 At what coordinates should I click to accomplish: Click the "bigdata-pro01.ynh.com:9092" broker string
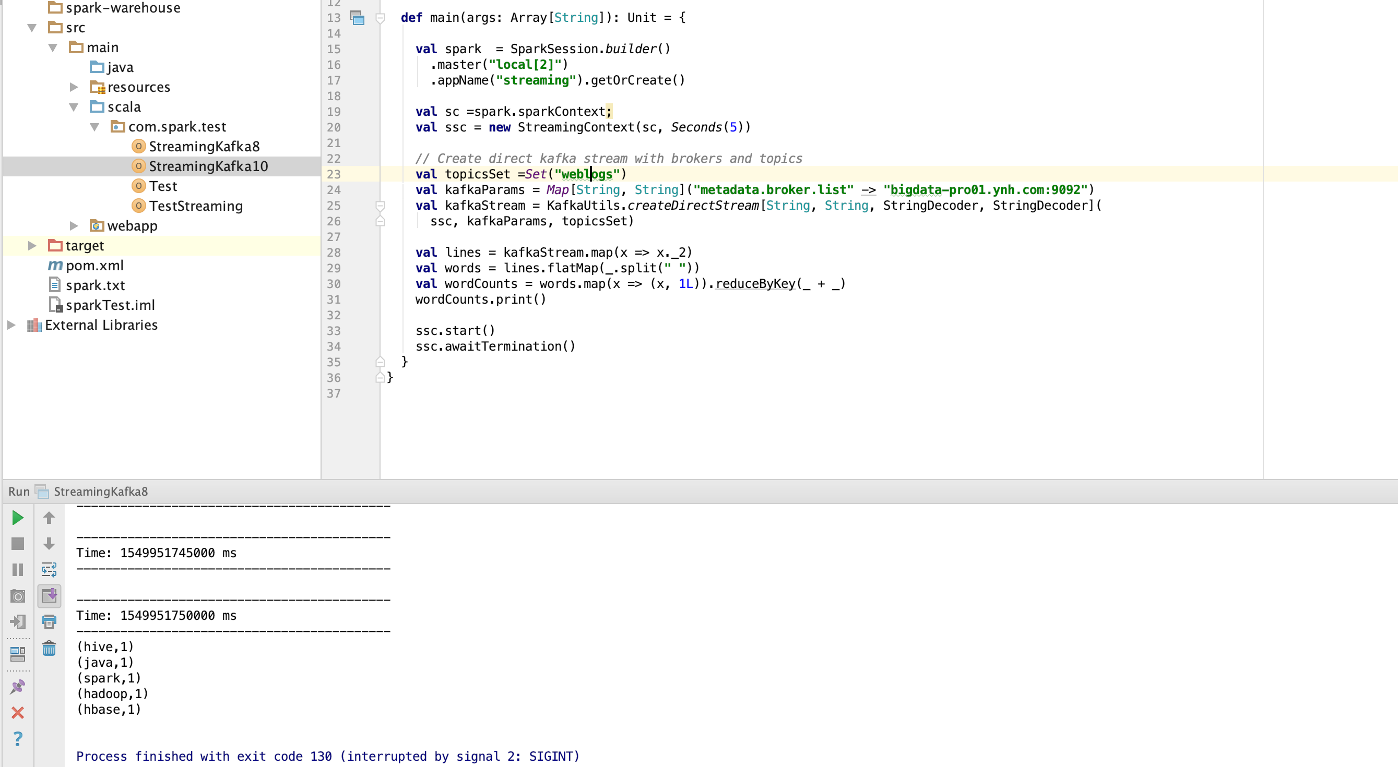[985, 190]
